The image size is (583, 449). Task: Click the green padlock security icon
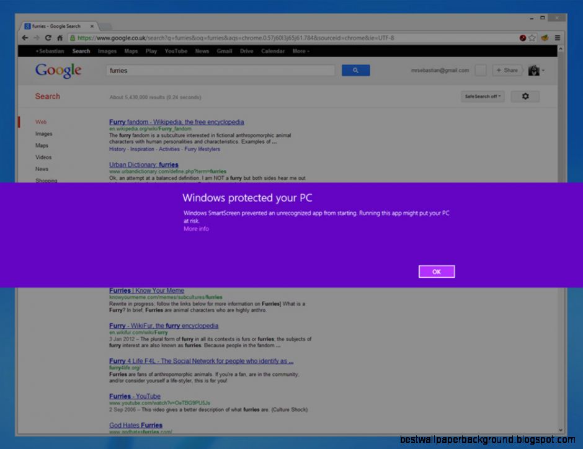[x=73, y=38]
